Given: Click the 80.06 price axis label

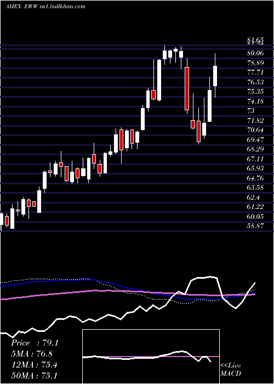Looking at the screenshot, I should (255, 53).
